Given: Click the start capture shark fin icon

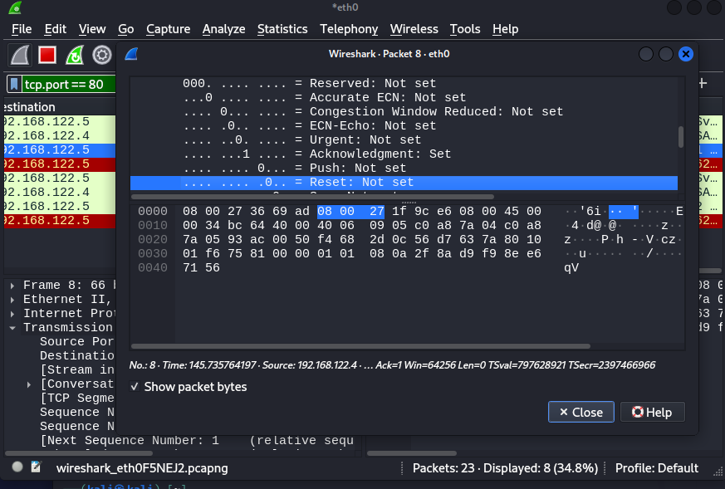Looking at the screenshot, I should click(20, 56).
